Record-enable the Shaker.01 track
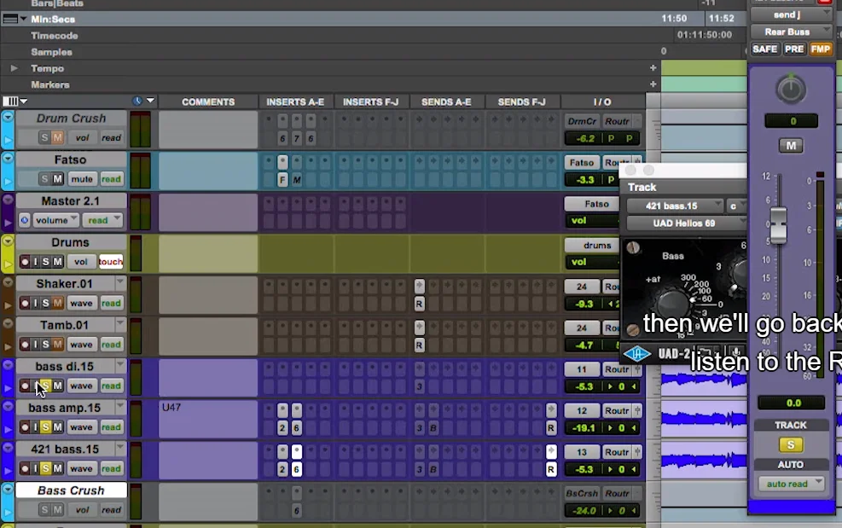This screenshot has width=842, height=528. tap(25, 303)
